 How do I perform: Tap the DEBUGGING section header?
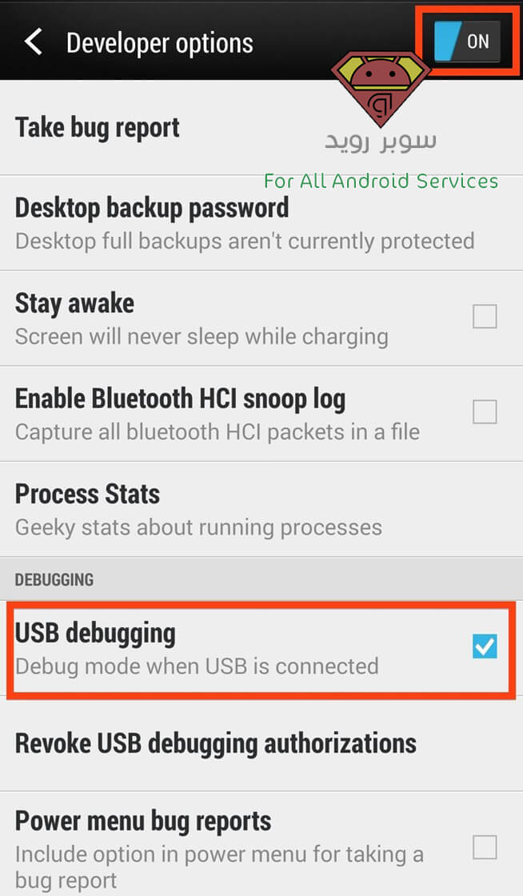pyautogui.click(x=54, y=579)
